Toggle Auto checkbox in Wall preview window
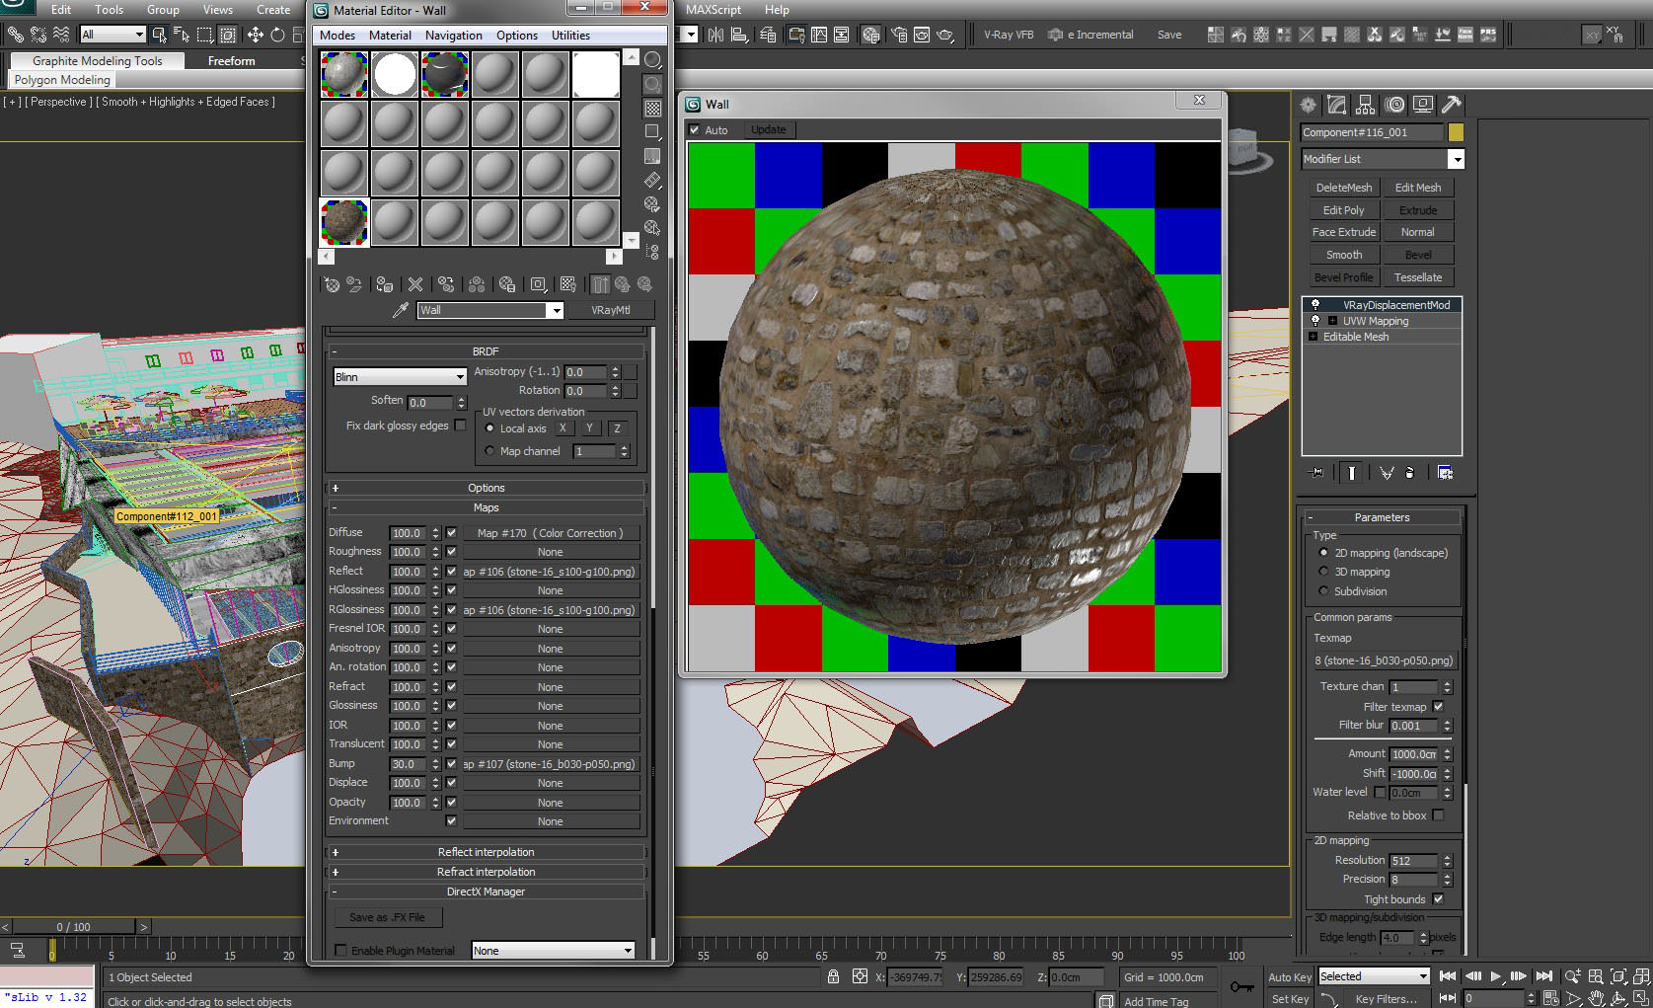Screen dimensions: 1653x1008 (695, 130)
